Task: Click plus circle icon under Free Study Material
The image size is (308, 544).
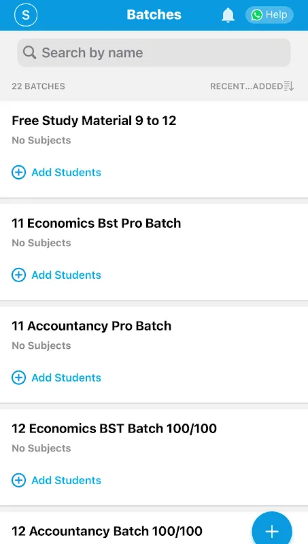Action: [19, 172]
